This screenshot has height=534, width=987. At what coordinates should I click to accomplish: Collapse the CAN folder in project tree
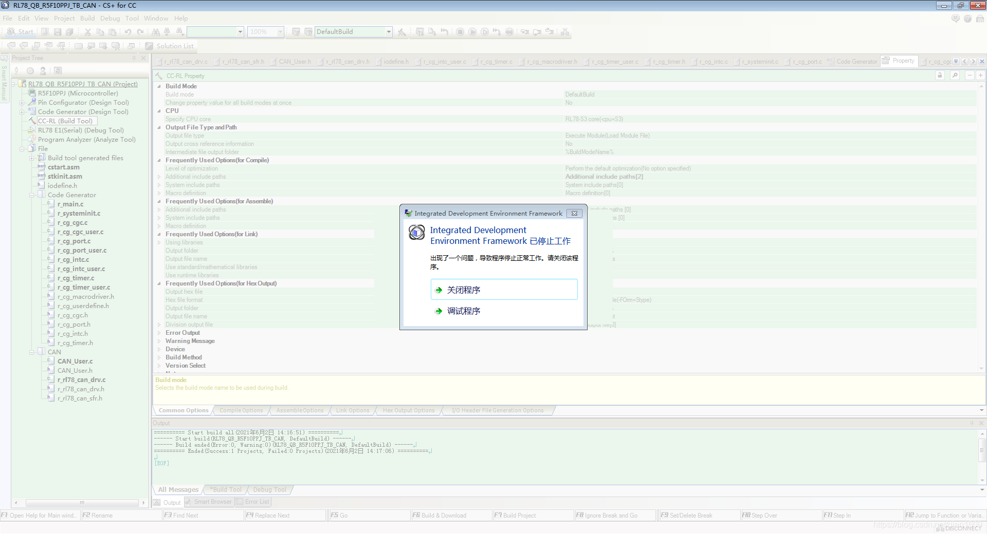[x=32, y=352]
